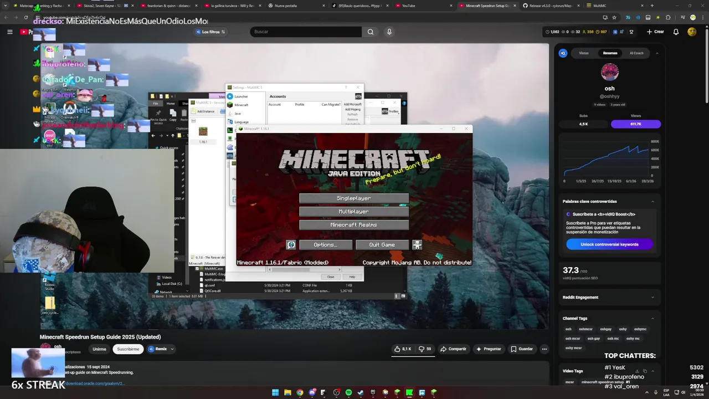Image resolution: width=709 pixels, height=399 pixels.
Task: Focus the Buscar search field
Action: [306, 32]
